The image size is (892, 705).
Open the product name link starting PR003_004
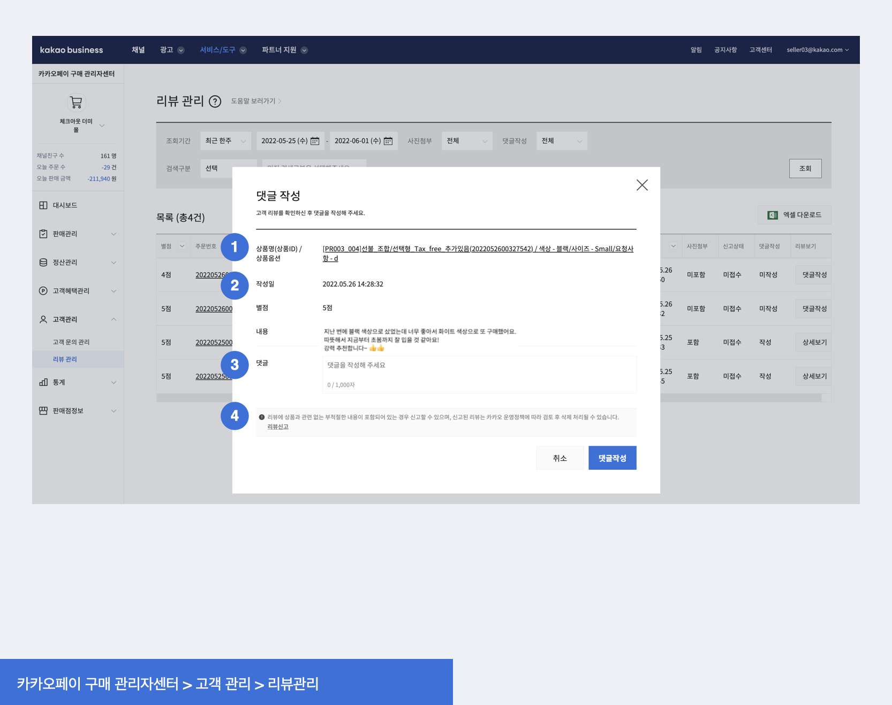478,253
